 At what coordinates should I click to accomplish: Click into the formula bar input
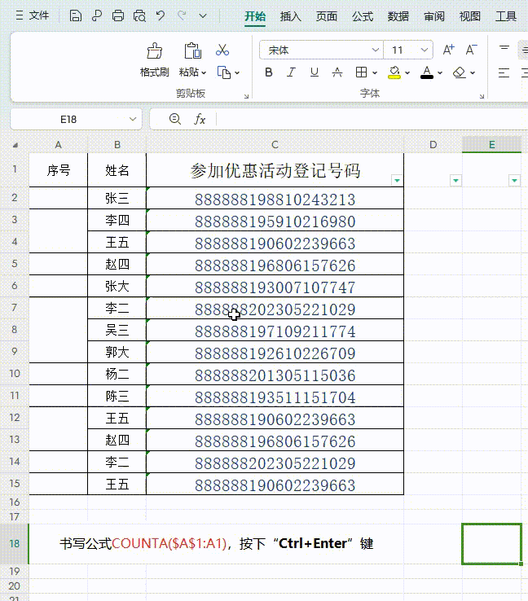pyautogui.click(x=372, y=119)
